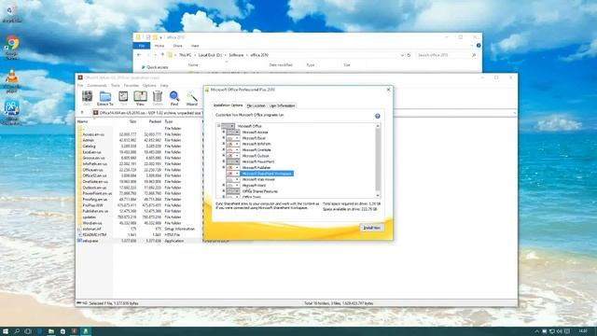Open File Explorer help icon
597x336 pixels.
(479, 46)
